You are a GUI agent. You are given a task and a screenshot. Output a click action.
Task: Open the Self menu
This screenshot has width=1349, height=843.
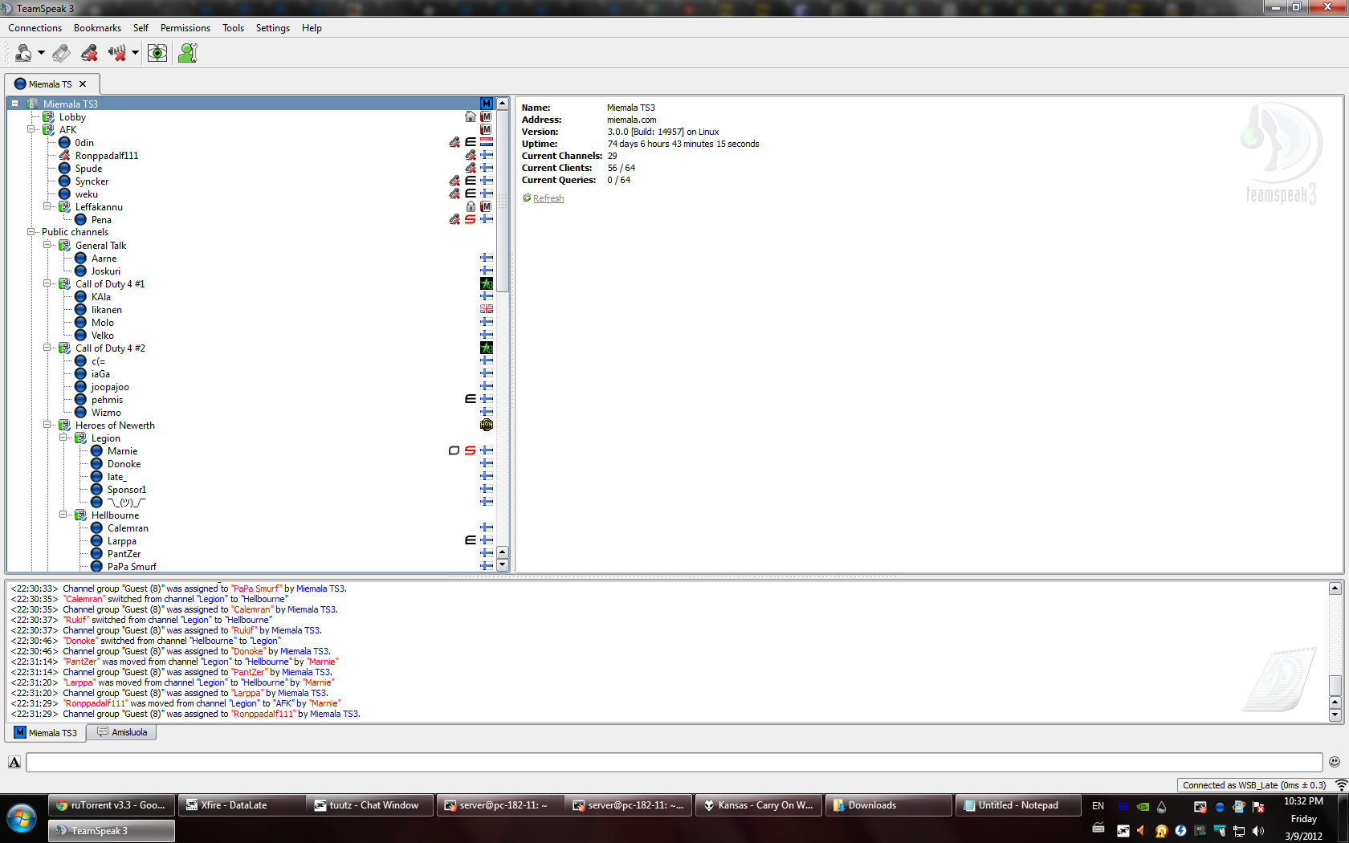click(x=141, y=28)
